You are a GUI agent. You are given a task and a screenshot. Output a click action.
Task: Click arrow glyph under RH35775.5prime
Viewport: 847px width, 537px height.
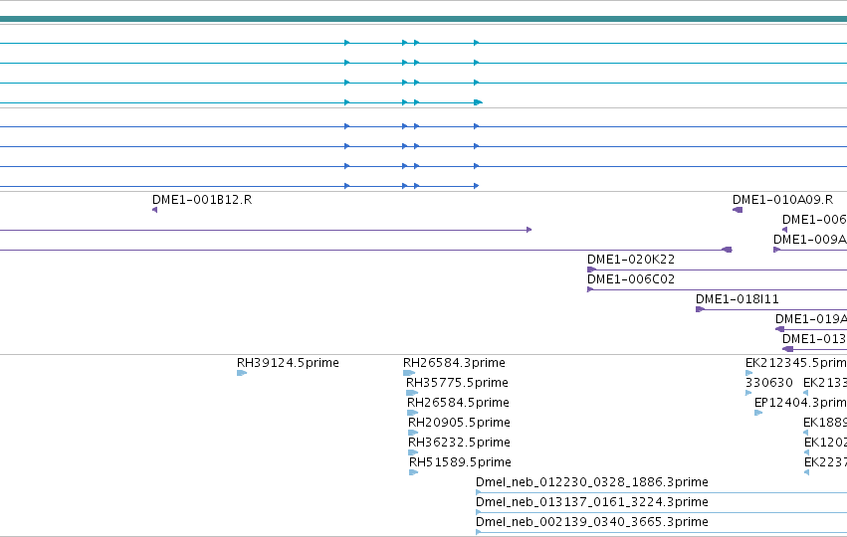[412, 393]
